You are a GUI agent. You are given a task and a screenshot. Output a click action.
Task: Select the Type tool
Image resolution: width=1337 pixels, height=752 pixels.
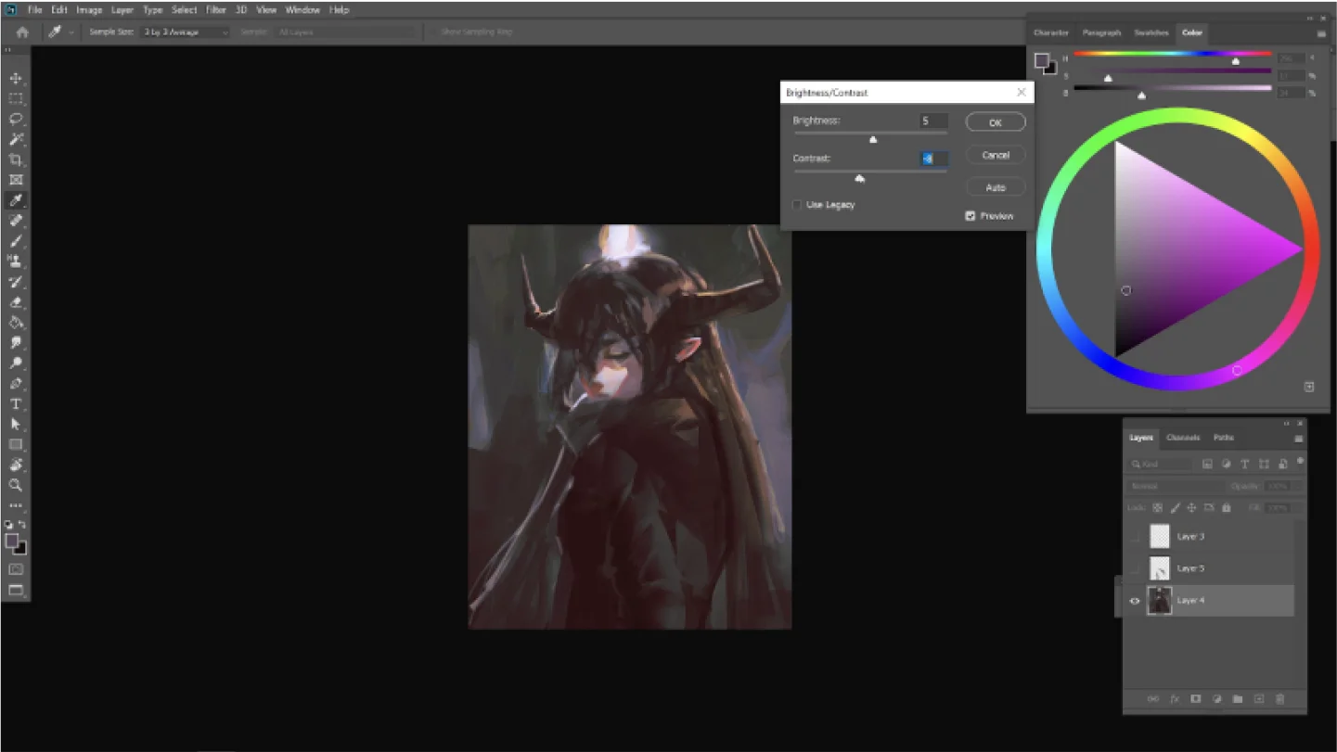[x=16, y=404]
